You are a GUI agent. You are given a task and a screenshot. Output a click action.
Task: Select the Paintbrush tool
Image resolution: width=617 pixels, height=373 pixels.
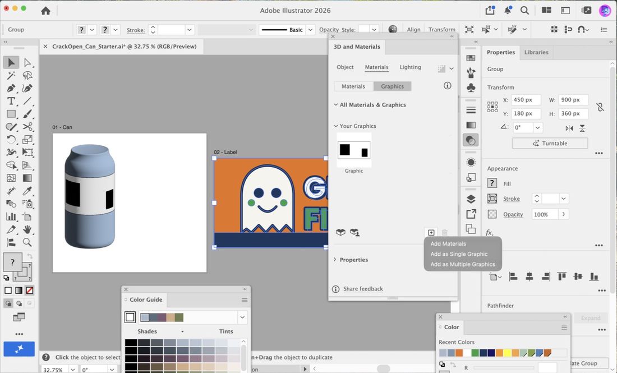[27, 114]
